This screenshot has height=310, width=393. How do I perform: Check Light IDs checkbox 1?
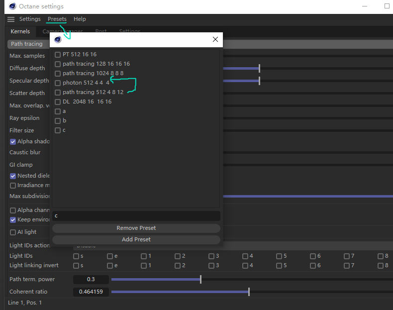(x=144, y=256)
